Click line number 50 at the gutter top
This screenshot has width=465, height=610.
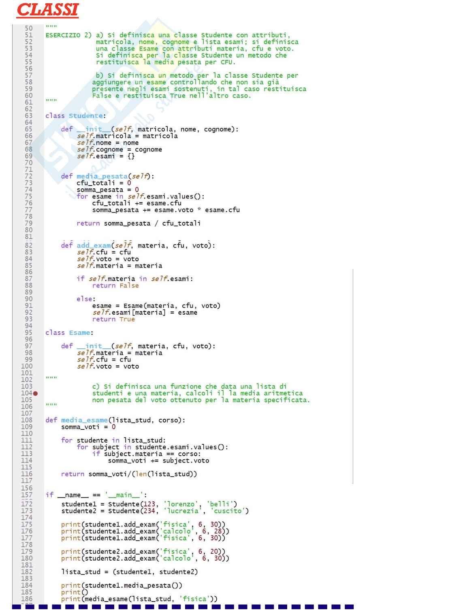(x=28, y=28)
